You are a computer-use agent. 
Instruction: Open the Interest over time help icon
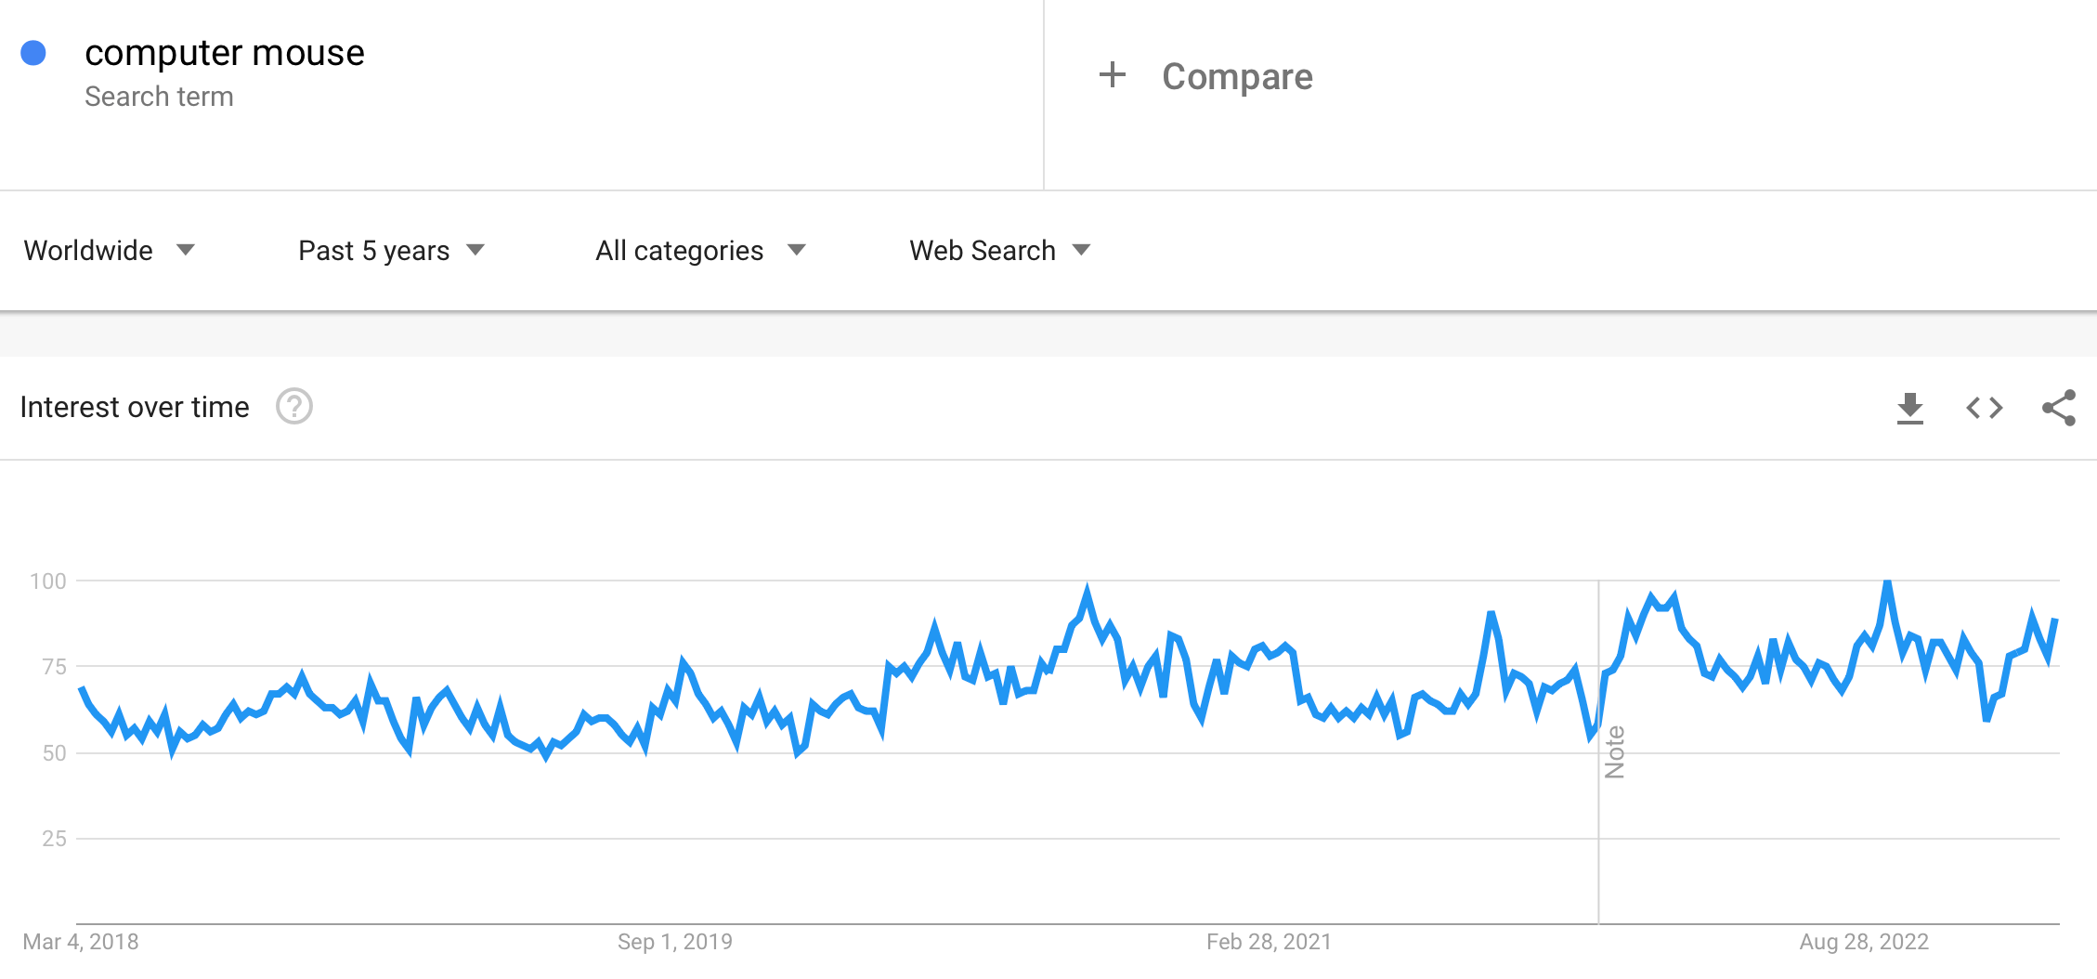[294, 407]
